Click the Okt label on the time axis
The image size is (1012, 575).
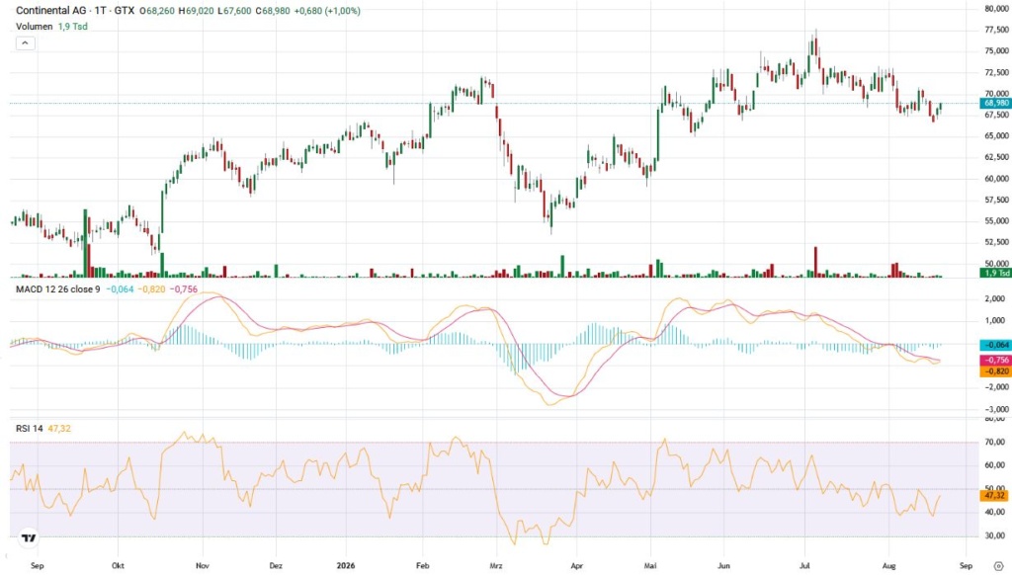pos(119,565)
